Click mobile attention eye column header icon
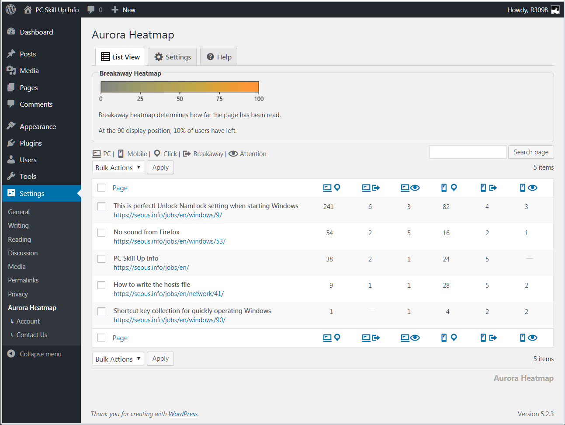The width and height of the screenshot is (565, 425). tap(528, 188)
